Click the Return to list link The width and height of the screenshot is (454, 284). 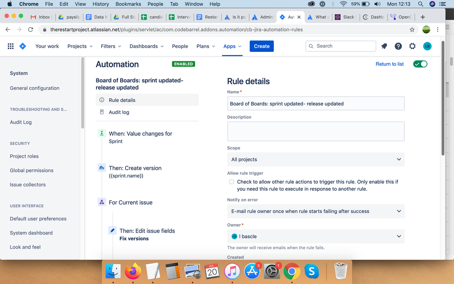(x=389, y=64)
